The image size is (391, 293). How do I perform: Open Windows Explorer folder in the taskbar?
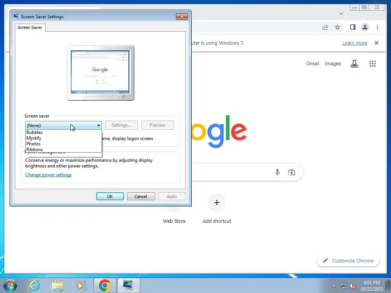click(x=58, y=285)
